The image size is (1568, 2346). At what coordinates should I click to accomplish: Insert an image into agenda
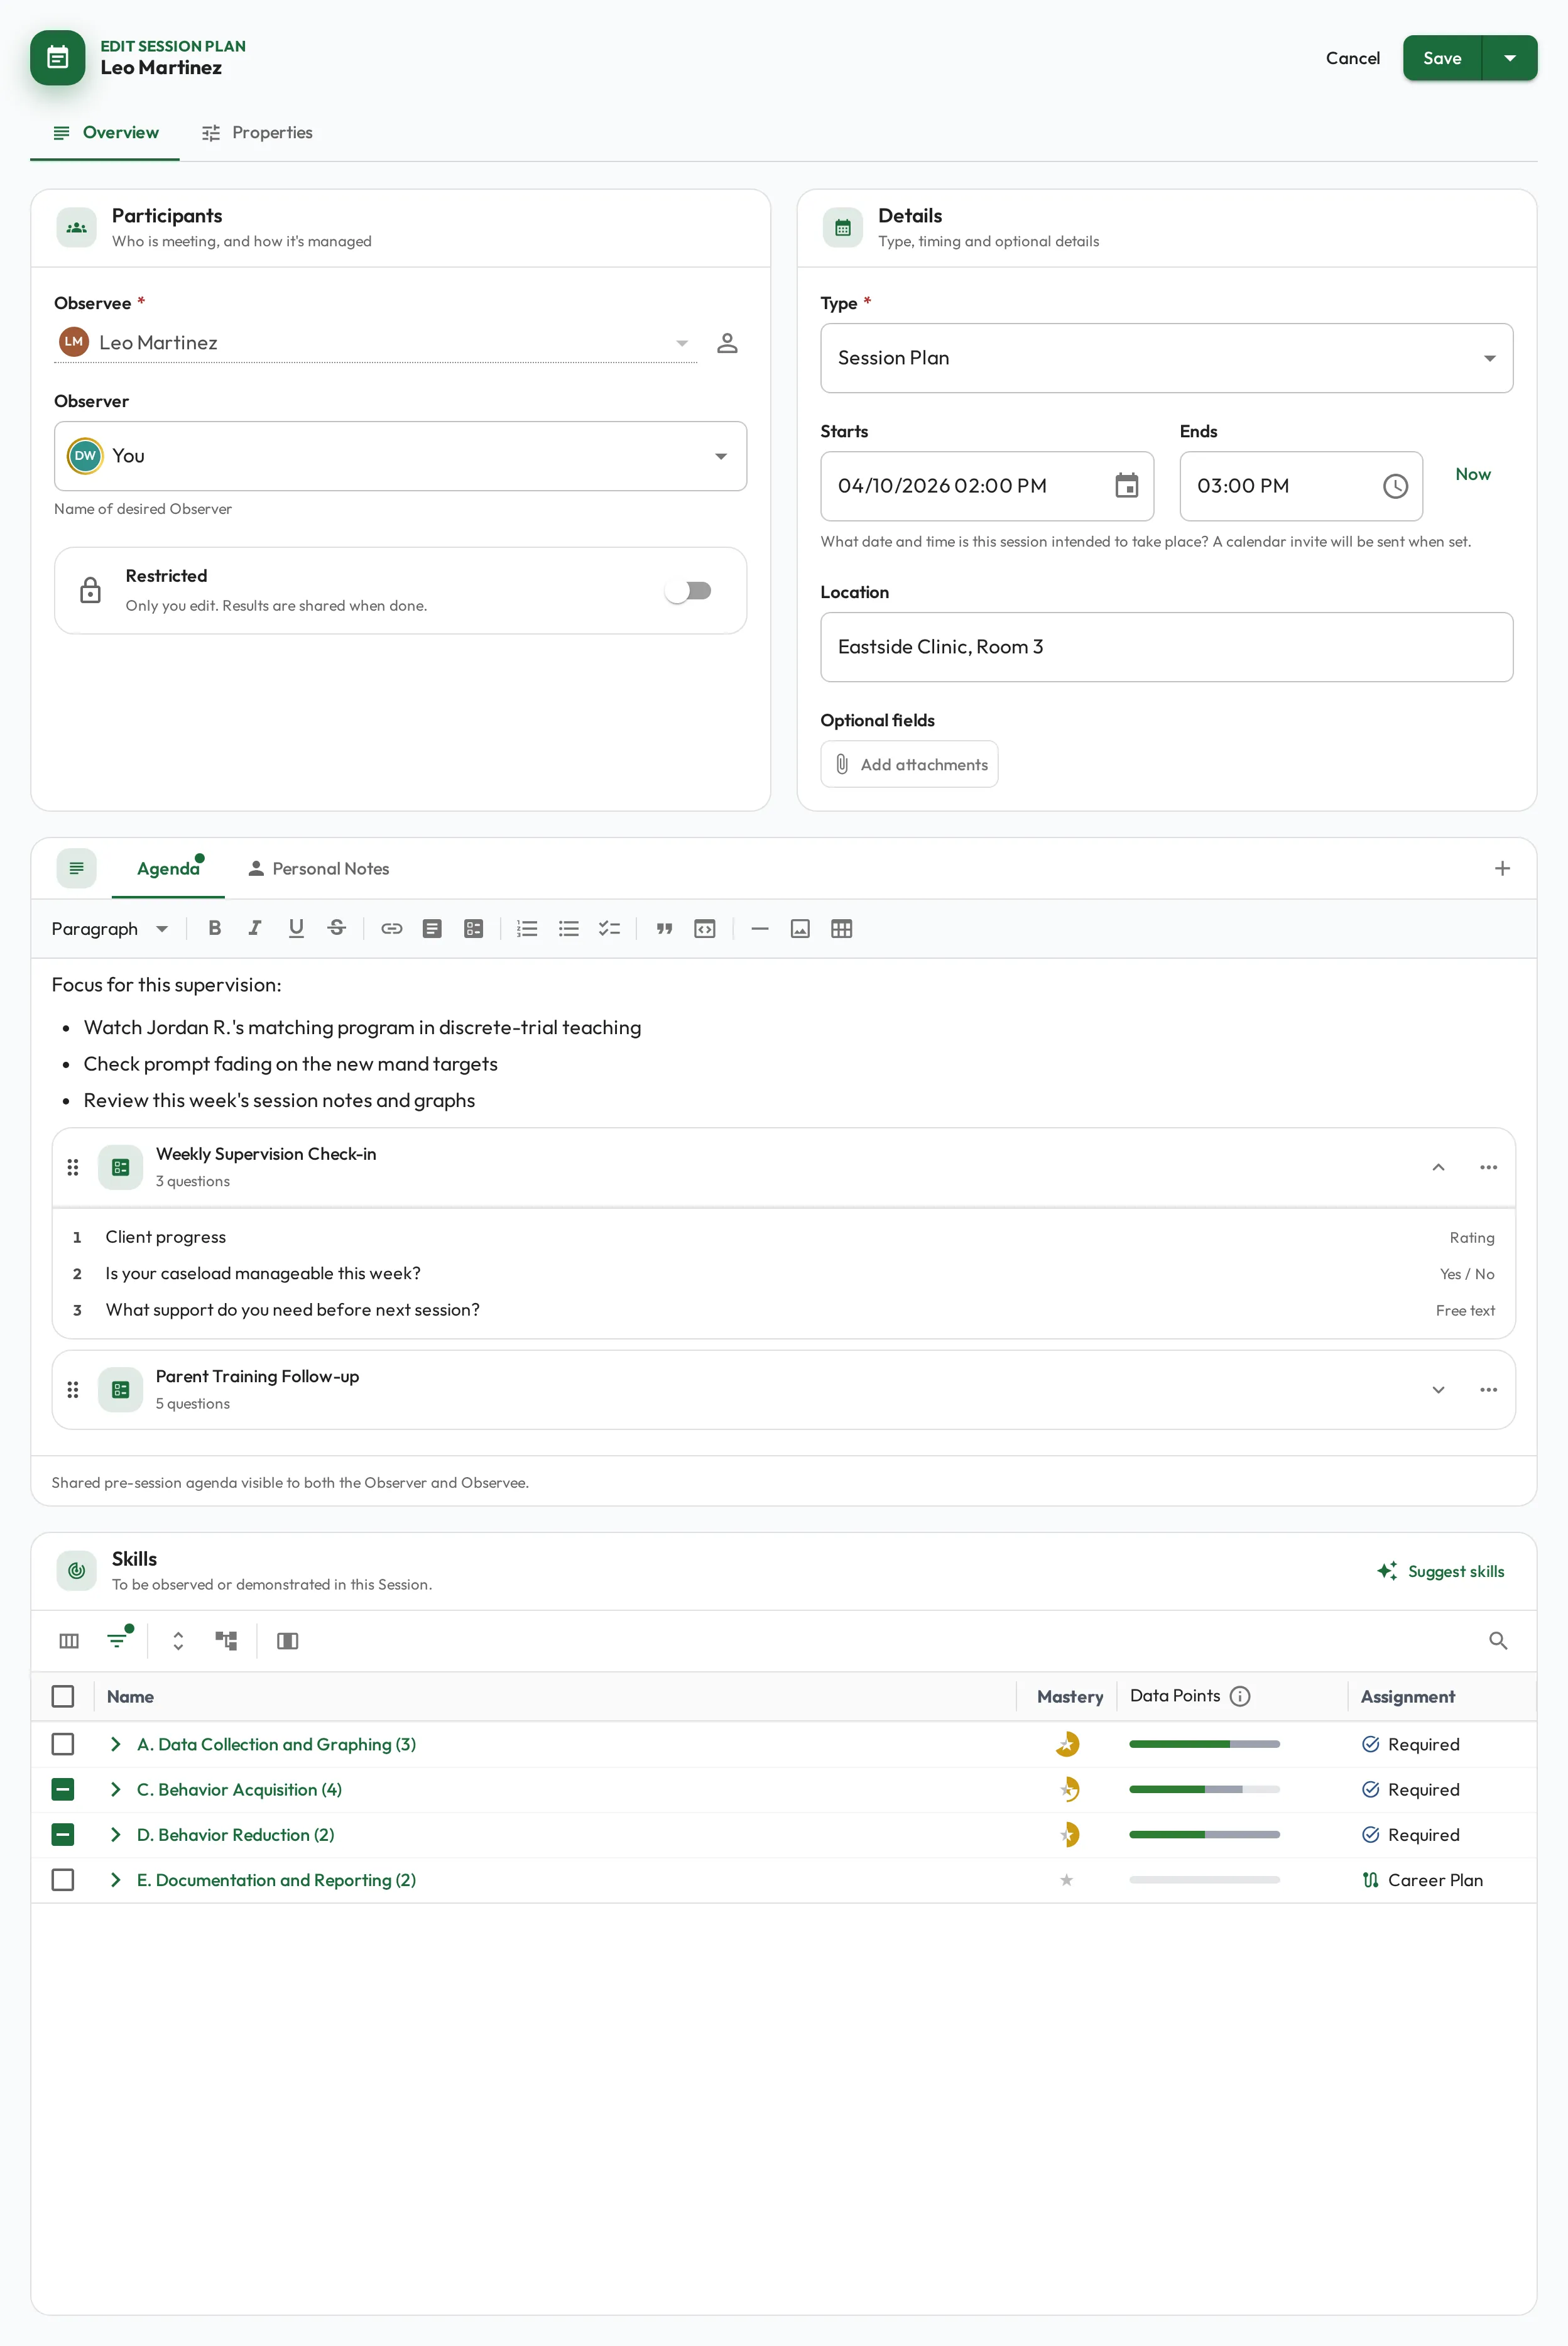[x=800, y=928]
